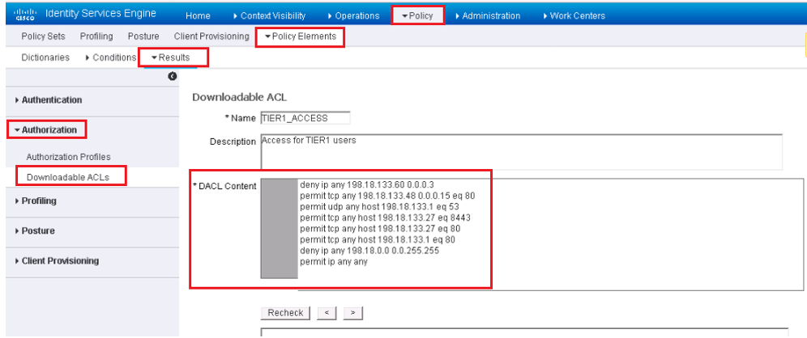The image size is (807, 338).
Task: Open the Context Visibility menu
Action: (269, 16)
